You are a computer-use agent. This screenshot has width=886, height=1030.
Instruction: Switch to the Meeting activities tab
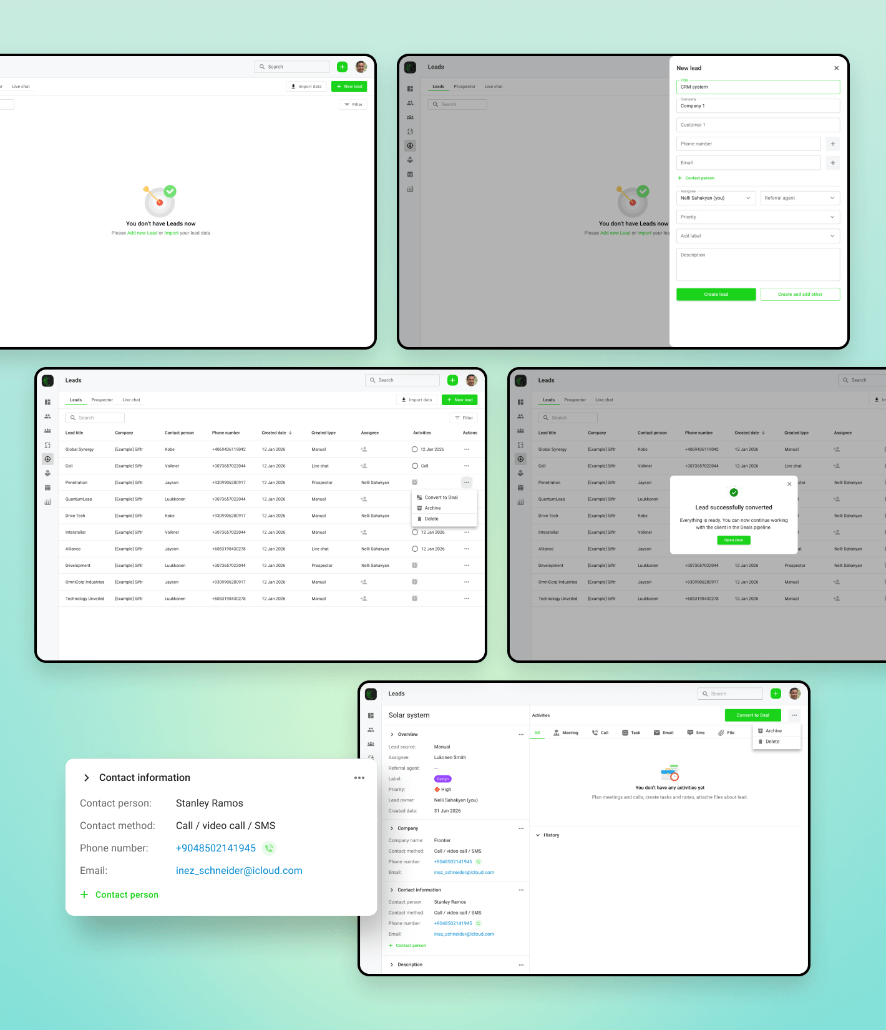point(566,733)
